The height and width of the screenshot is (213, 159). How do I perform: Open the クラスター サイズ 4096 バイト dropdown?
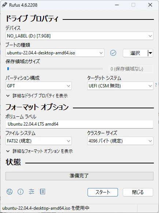coord(120,141)
